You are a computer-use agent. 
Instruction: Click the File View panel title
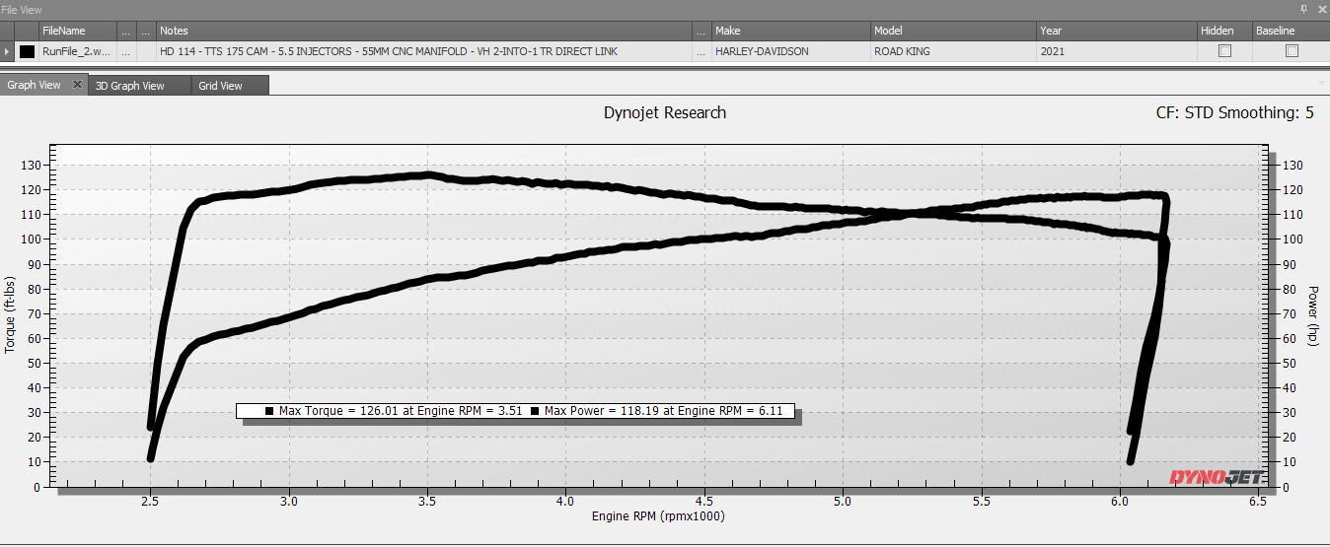pos(22,9)
